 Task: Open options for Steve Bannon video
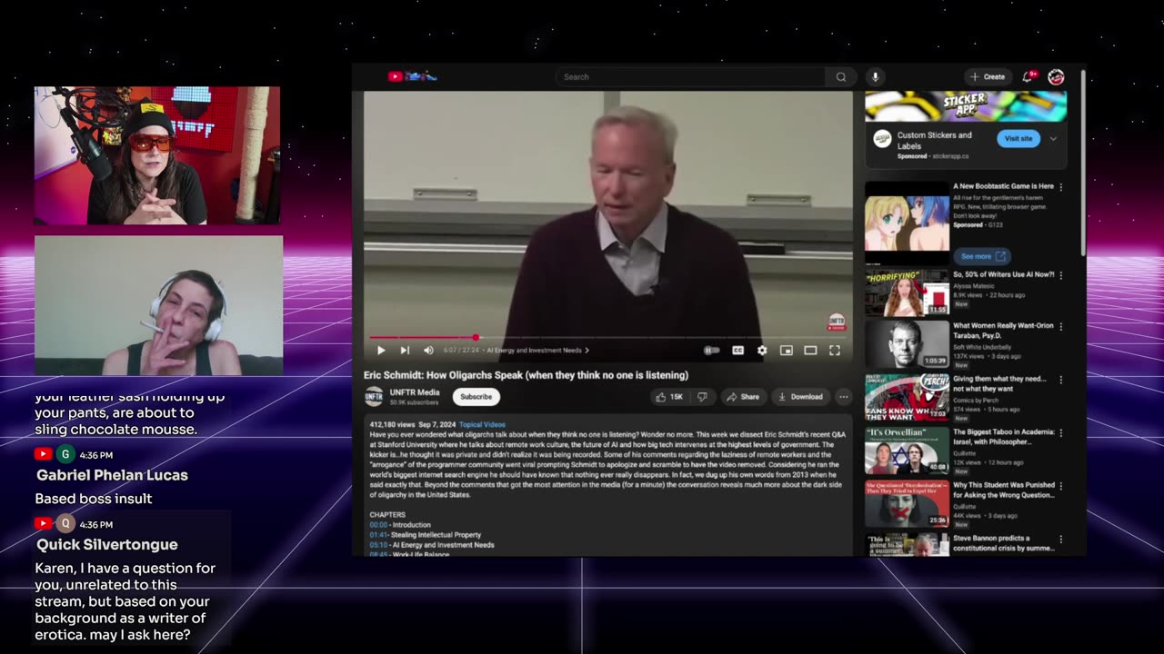[x=1060, y=540]
